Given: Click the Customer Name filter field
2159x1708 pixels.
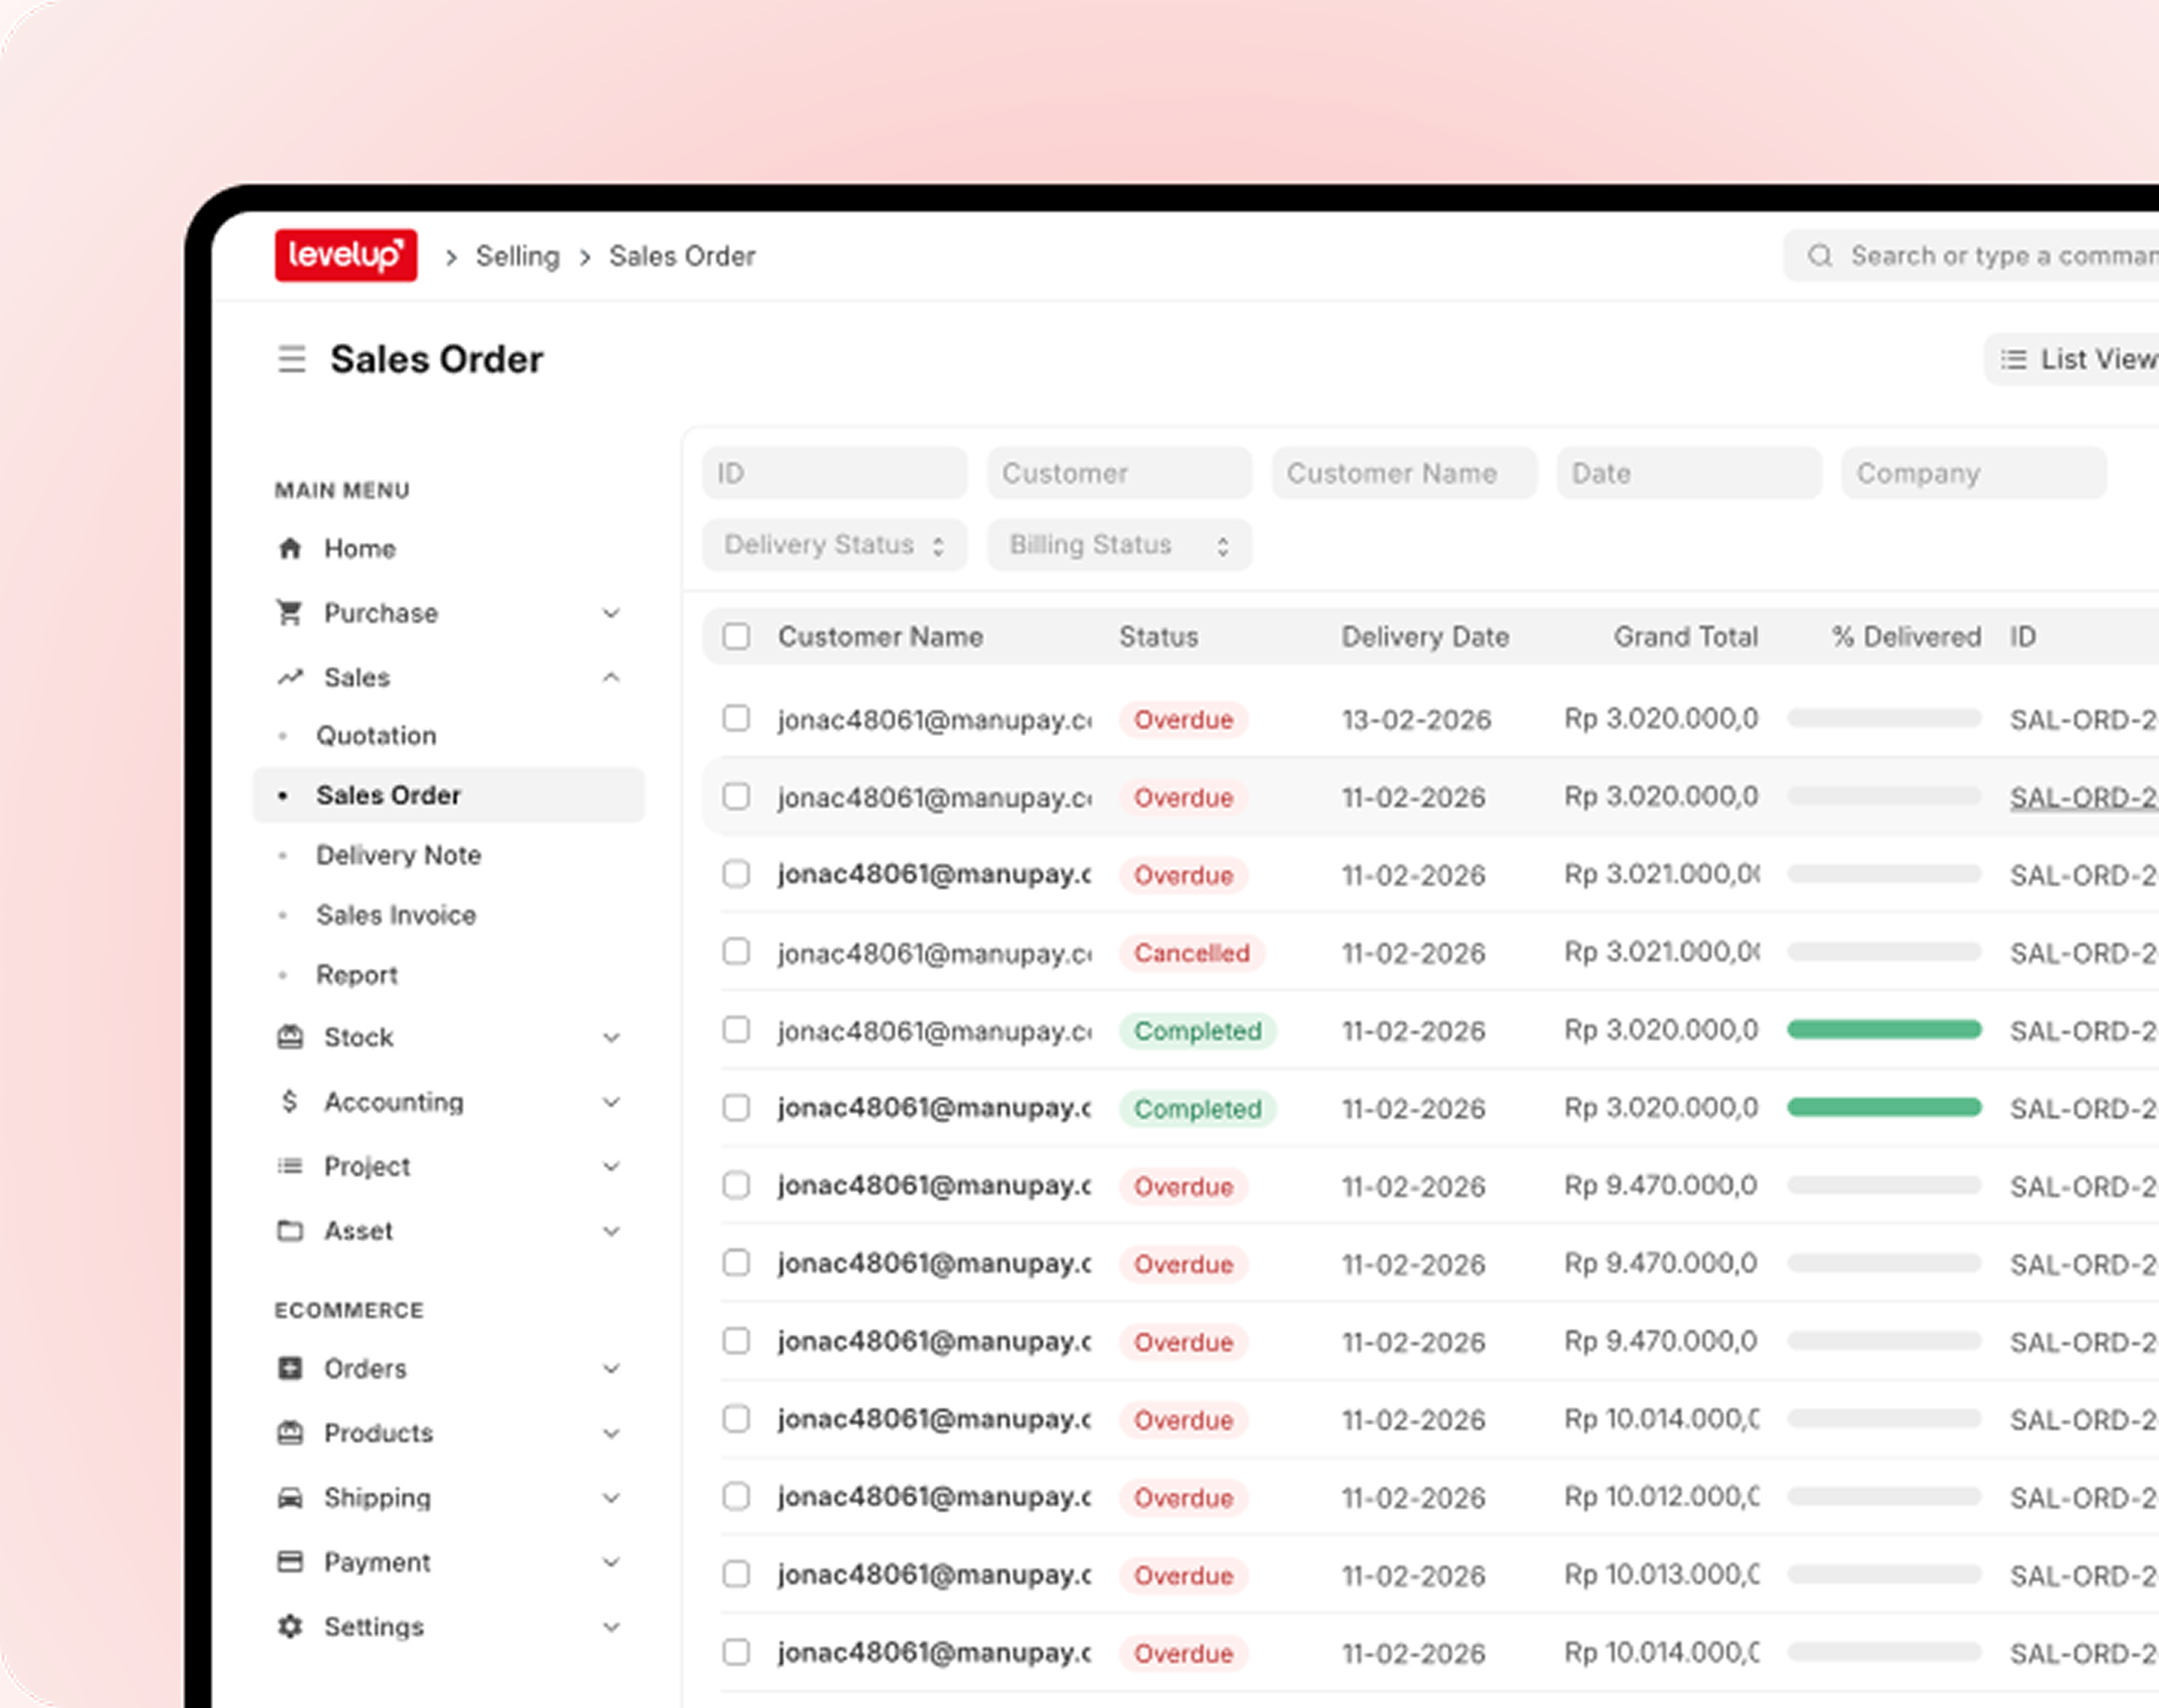Looking at the screenshot, I should tap(1403, 473).
